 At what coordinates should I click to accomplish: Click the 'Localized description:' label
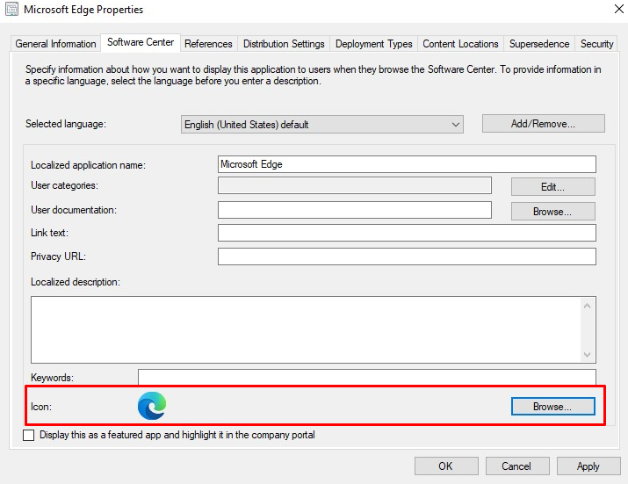[76, 282]
